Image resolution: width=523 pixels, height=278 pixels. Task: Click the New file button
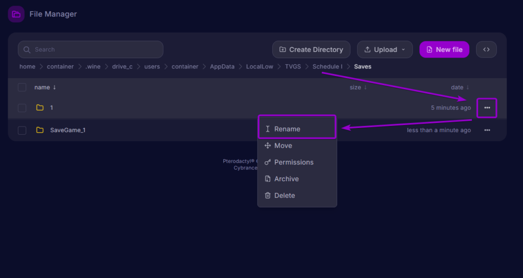[x=444, y=49]
